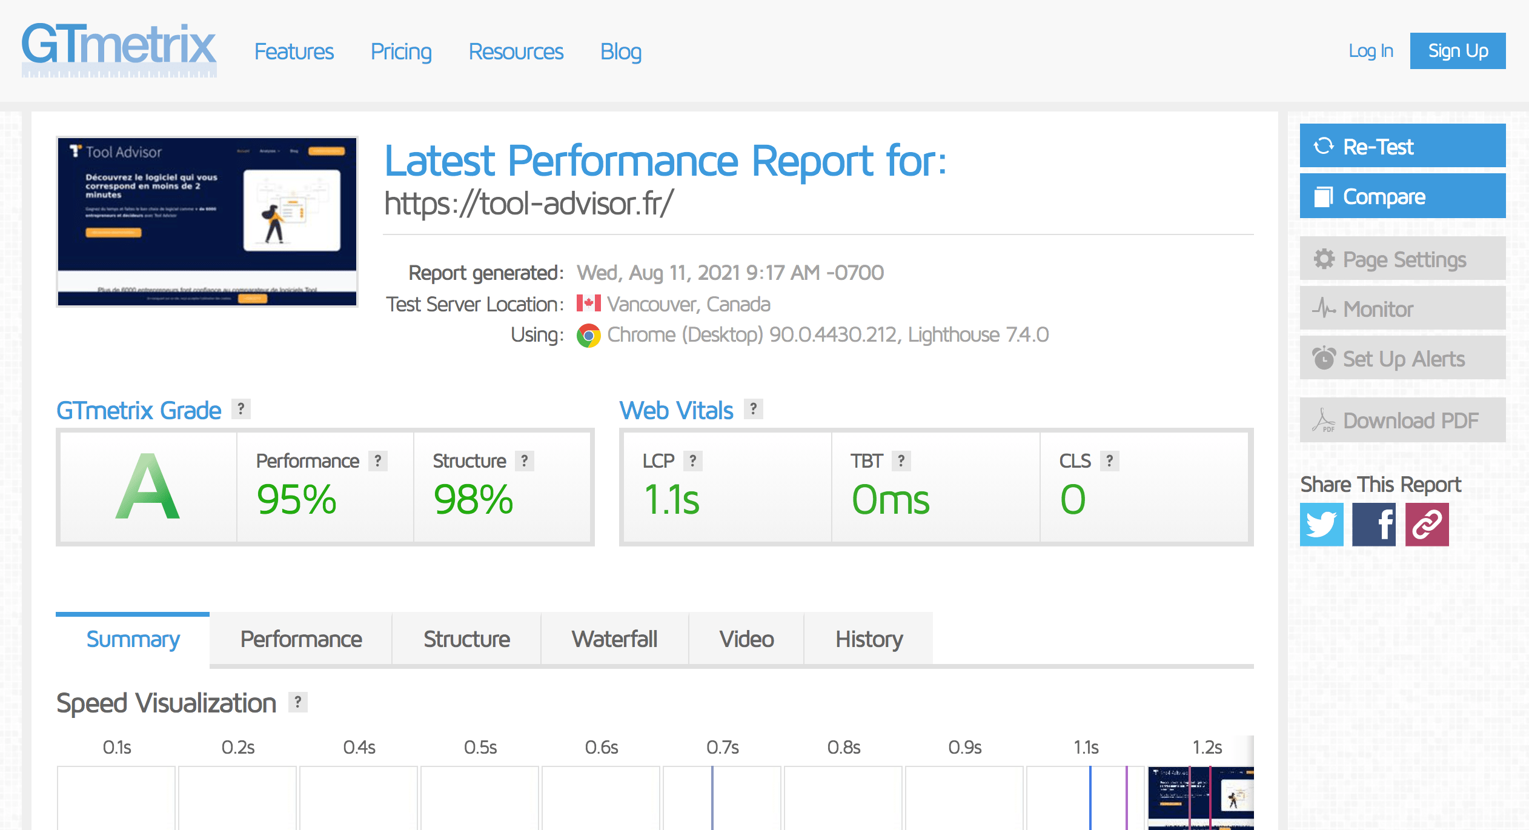Open TBT question mark tooltip
The image size is (1529, 830).
(901, 461)
